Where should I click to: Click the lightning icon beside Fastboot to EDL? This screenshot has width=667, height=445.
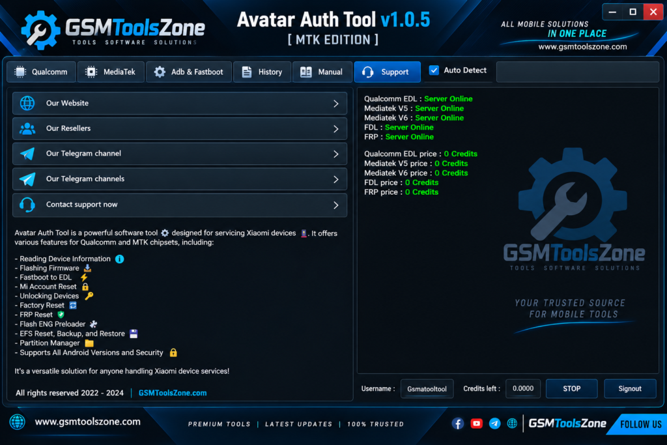pyautogui.click(x=84, y=278)
